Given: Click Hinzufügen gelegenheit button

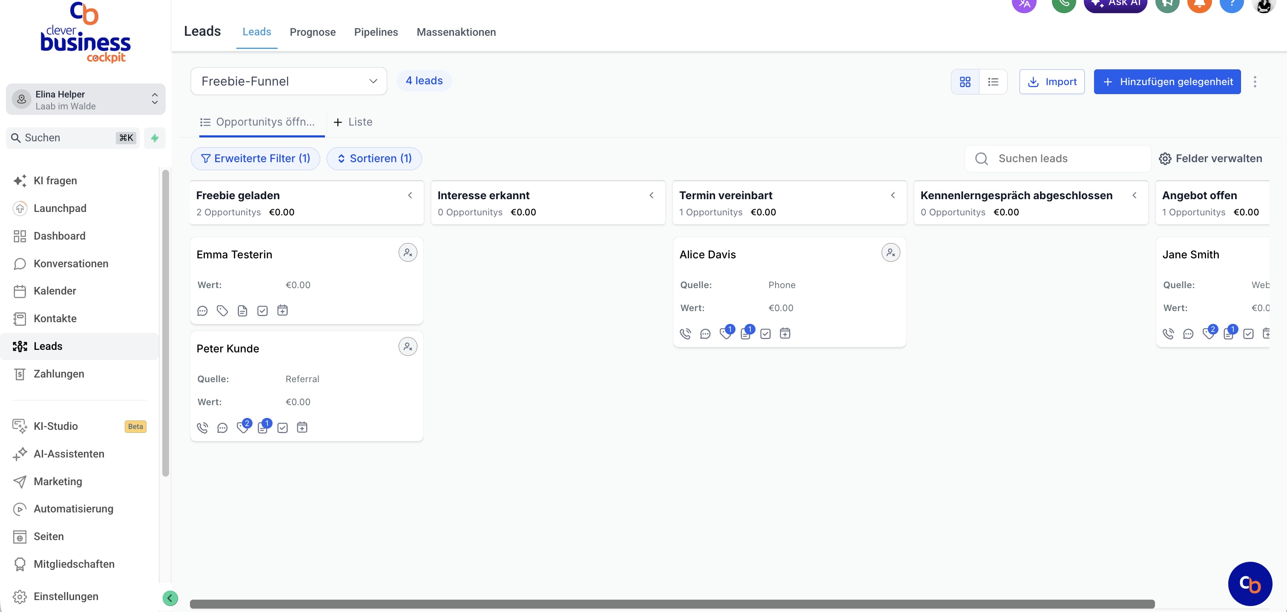Looking at the screenshot, I should pyautogui.click(x=1167, y=82).
